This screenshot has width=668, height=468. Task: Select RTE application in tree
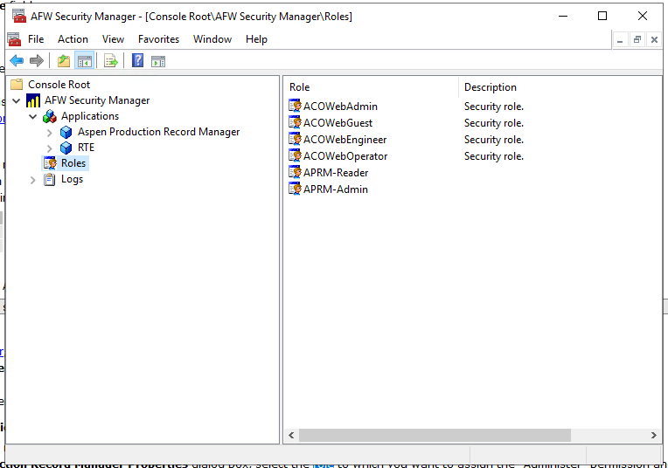(x=86, y=148)
